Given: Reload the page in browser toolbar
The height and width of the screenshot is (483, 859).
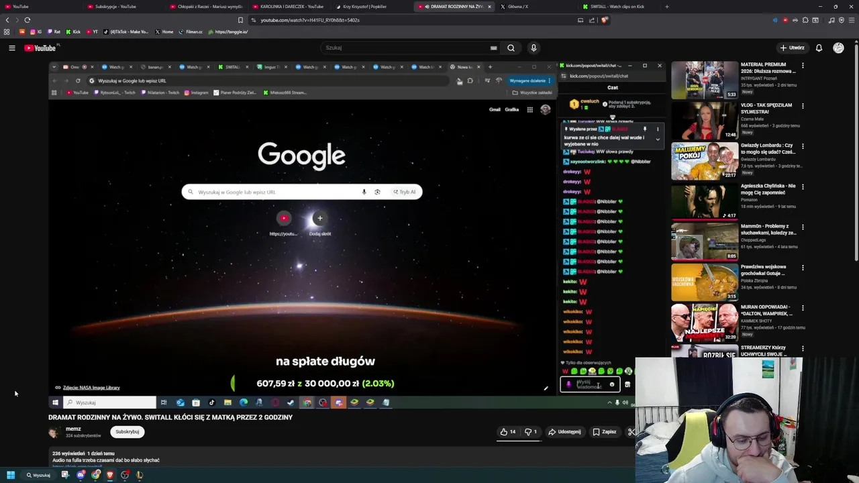Looking at the screenshot, I should tap(27, 20).
